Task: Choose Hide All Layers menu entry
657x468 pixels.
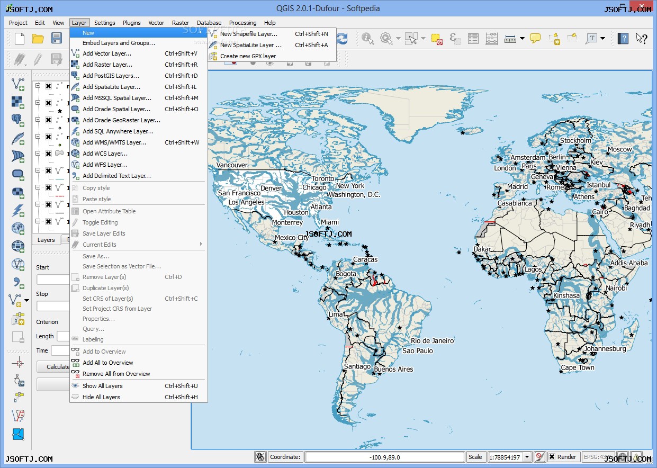Action: tap(138, 397)
